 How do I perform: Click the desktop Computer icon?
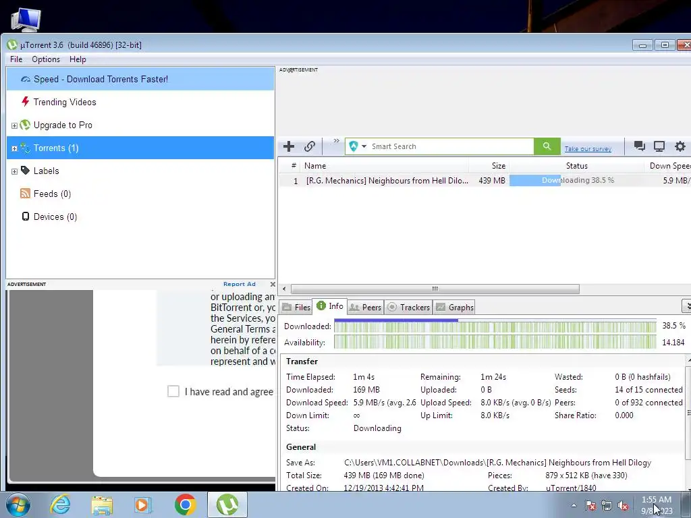point(26,19)
